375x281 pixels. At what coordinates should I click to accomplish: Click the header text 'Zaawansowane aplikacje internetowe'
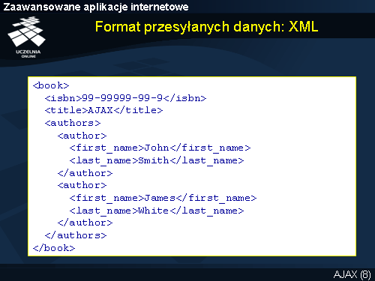pyautogui.click(x=96, y=7)
